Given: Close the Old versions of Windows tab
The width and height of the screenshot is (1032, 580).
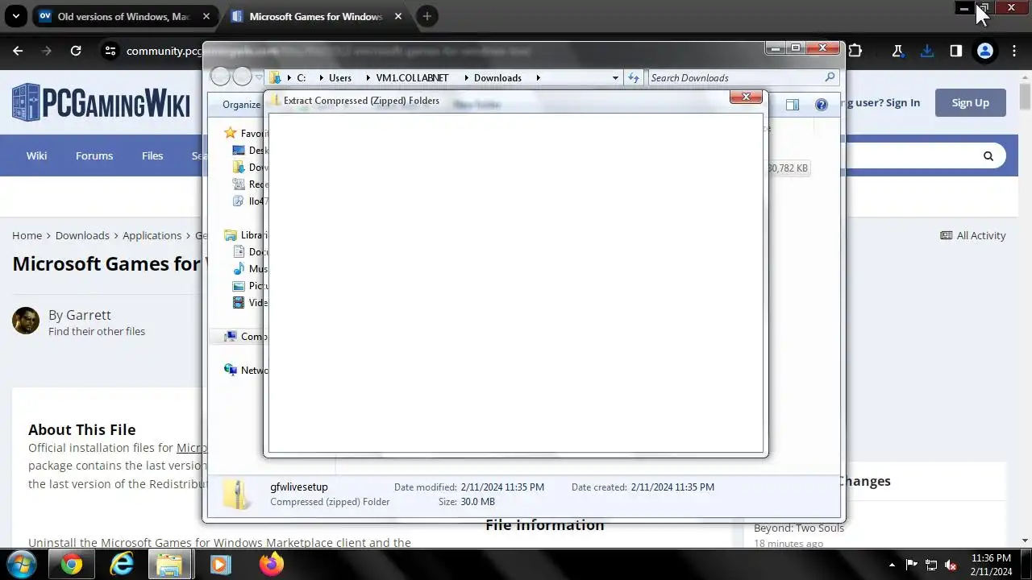Looking at the screenshot, I should [x=206, y=16].
